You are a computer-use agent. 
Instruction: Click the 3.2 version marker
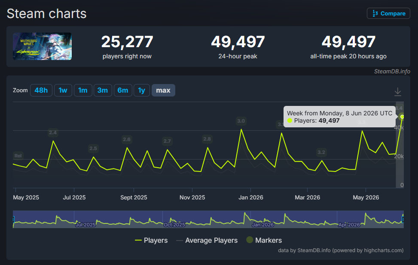pos(321,152)
